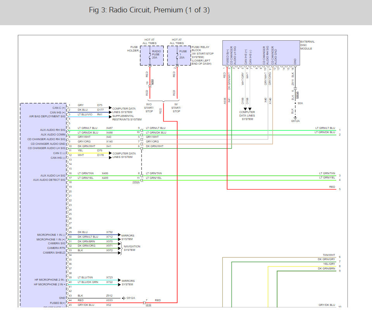Click the CAMERA SHIELD pin label

click(x=54, y=253)
